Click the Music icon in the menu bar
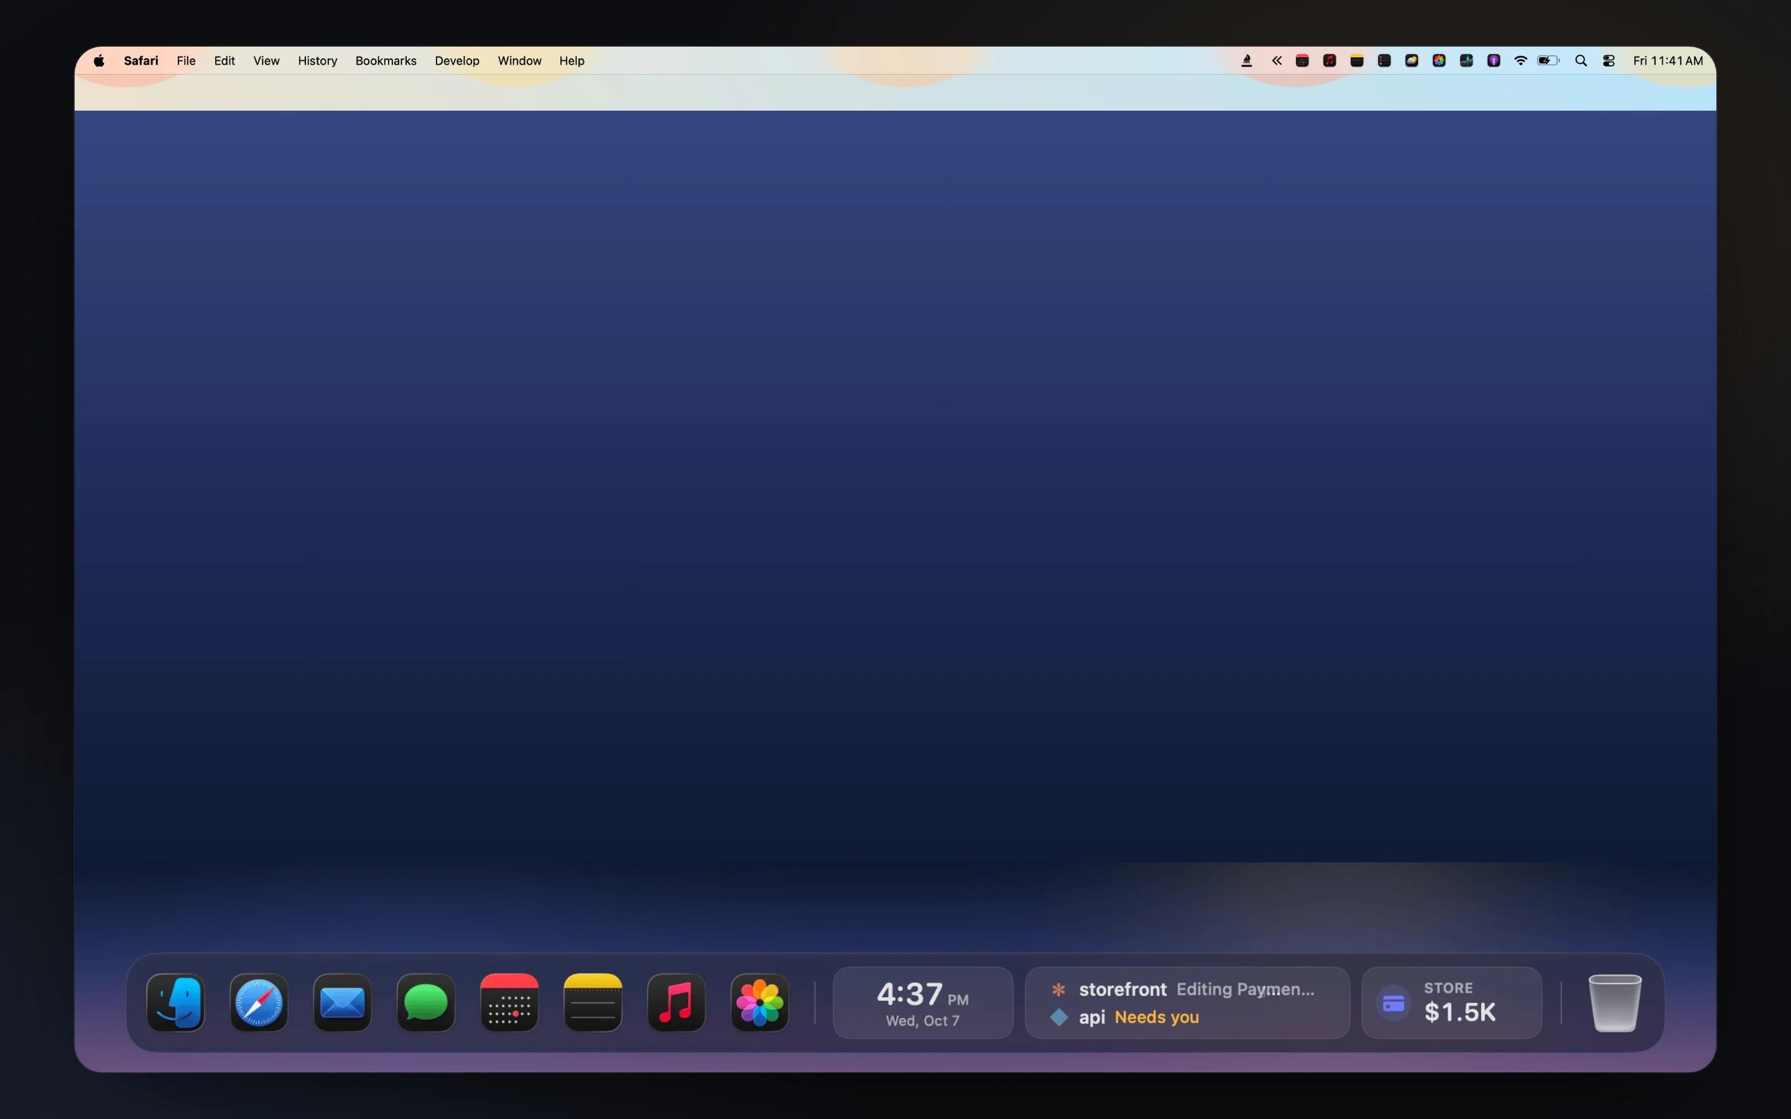Image resolution: width=1791 pixels, height=1119 pixels. [x=1330, y=61]
